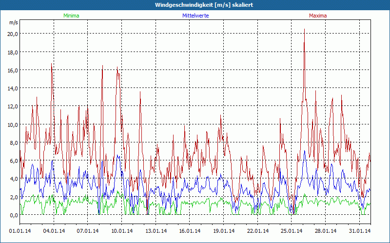Click the '31.01.14' date label
The image size is (390, 243).
click(x=360, y=231)
